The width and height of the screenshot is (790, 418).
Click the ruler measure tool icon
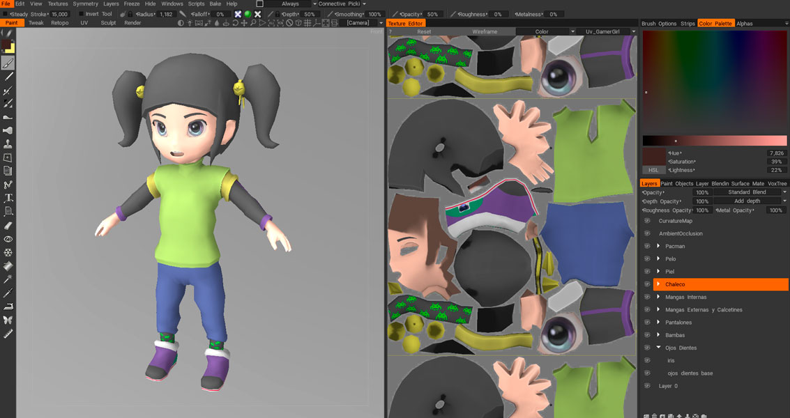click(8, 334)
